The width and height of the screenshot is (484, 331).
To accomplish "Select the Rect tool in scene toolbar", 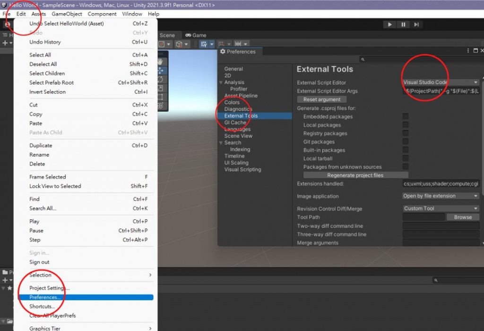I will 161,97.
